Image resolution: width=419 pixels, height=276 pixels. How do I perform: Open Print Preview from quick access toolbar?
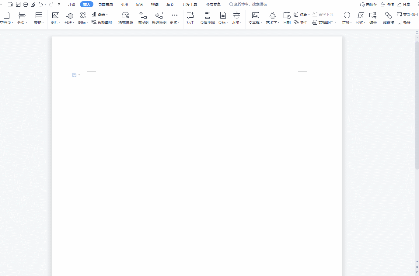click(x=33, y=4)
